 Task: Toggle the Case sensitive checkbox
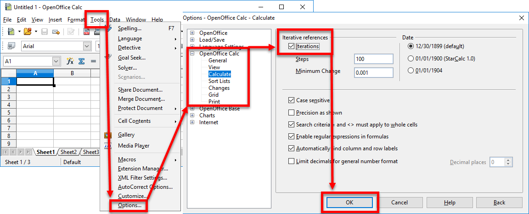292,100
